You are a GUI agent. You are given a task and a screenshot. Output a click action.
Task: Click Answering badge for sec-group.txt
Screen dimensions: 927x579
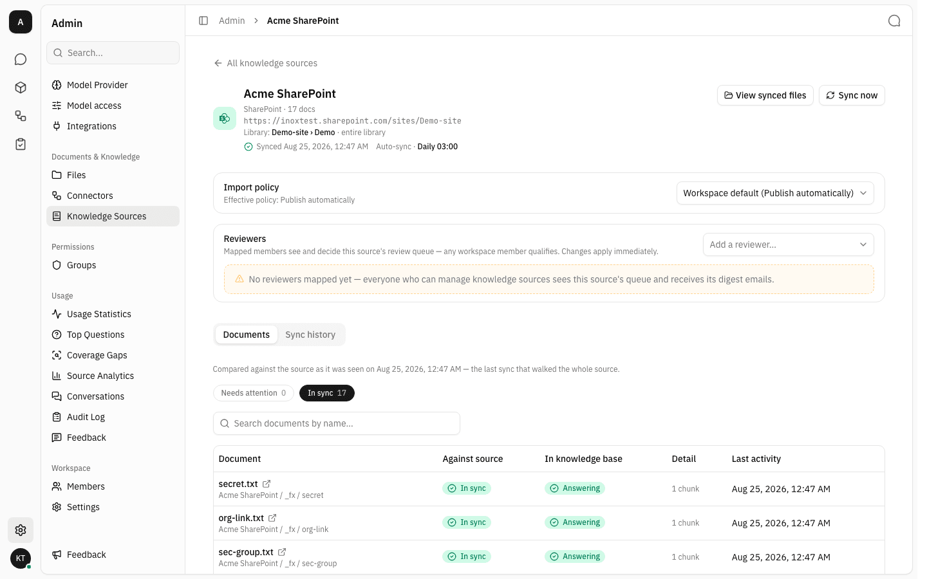coord(575,556)
